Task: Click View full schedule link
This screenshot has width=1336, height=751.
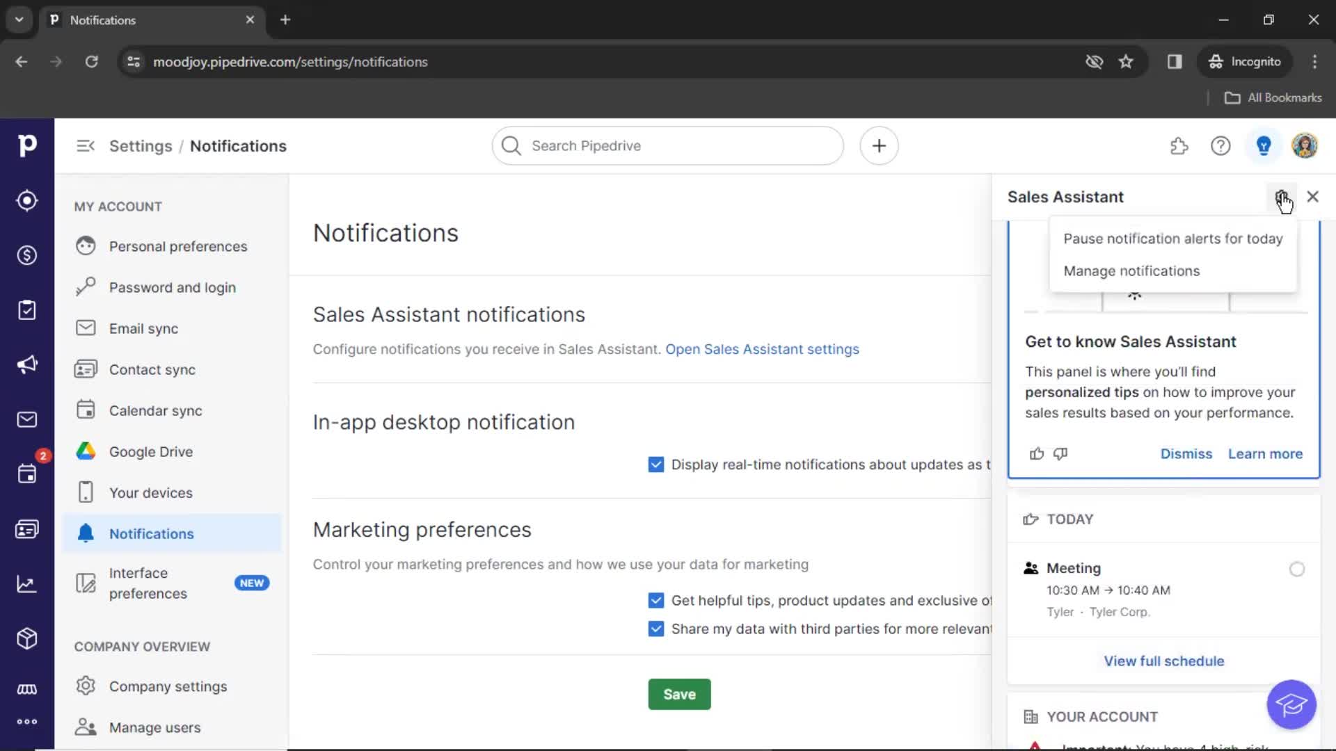Action: [1163, 660]
